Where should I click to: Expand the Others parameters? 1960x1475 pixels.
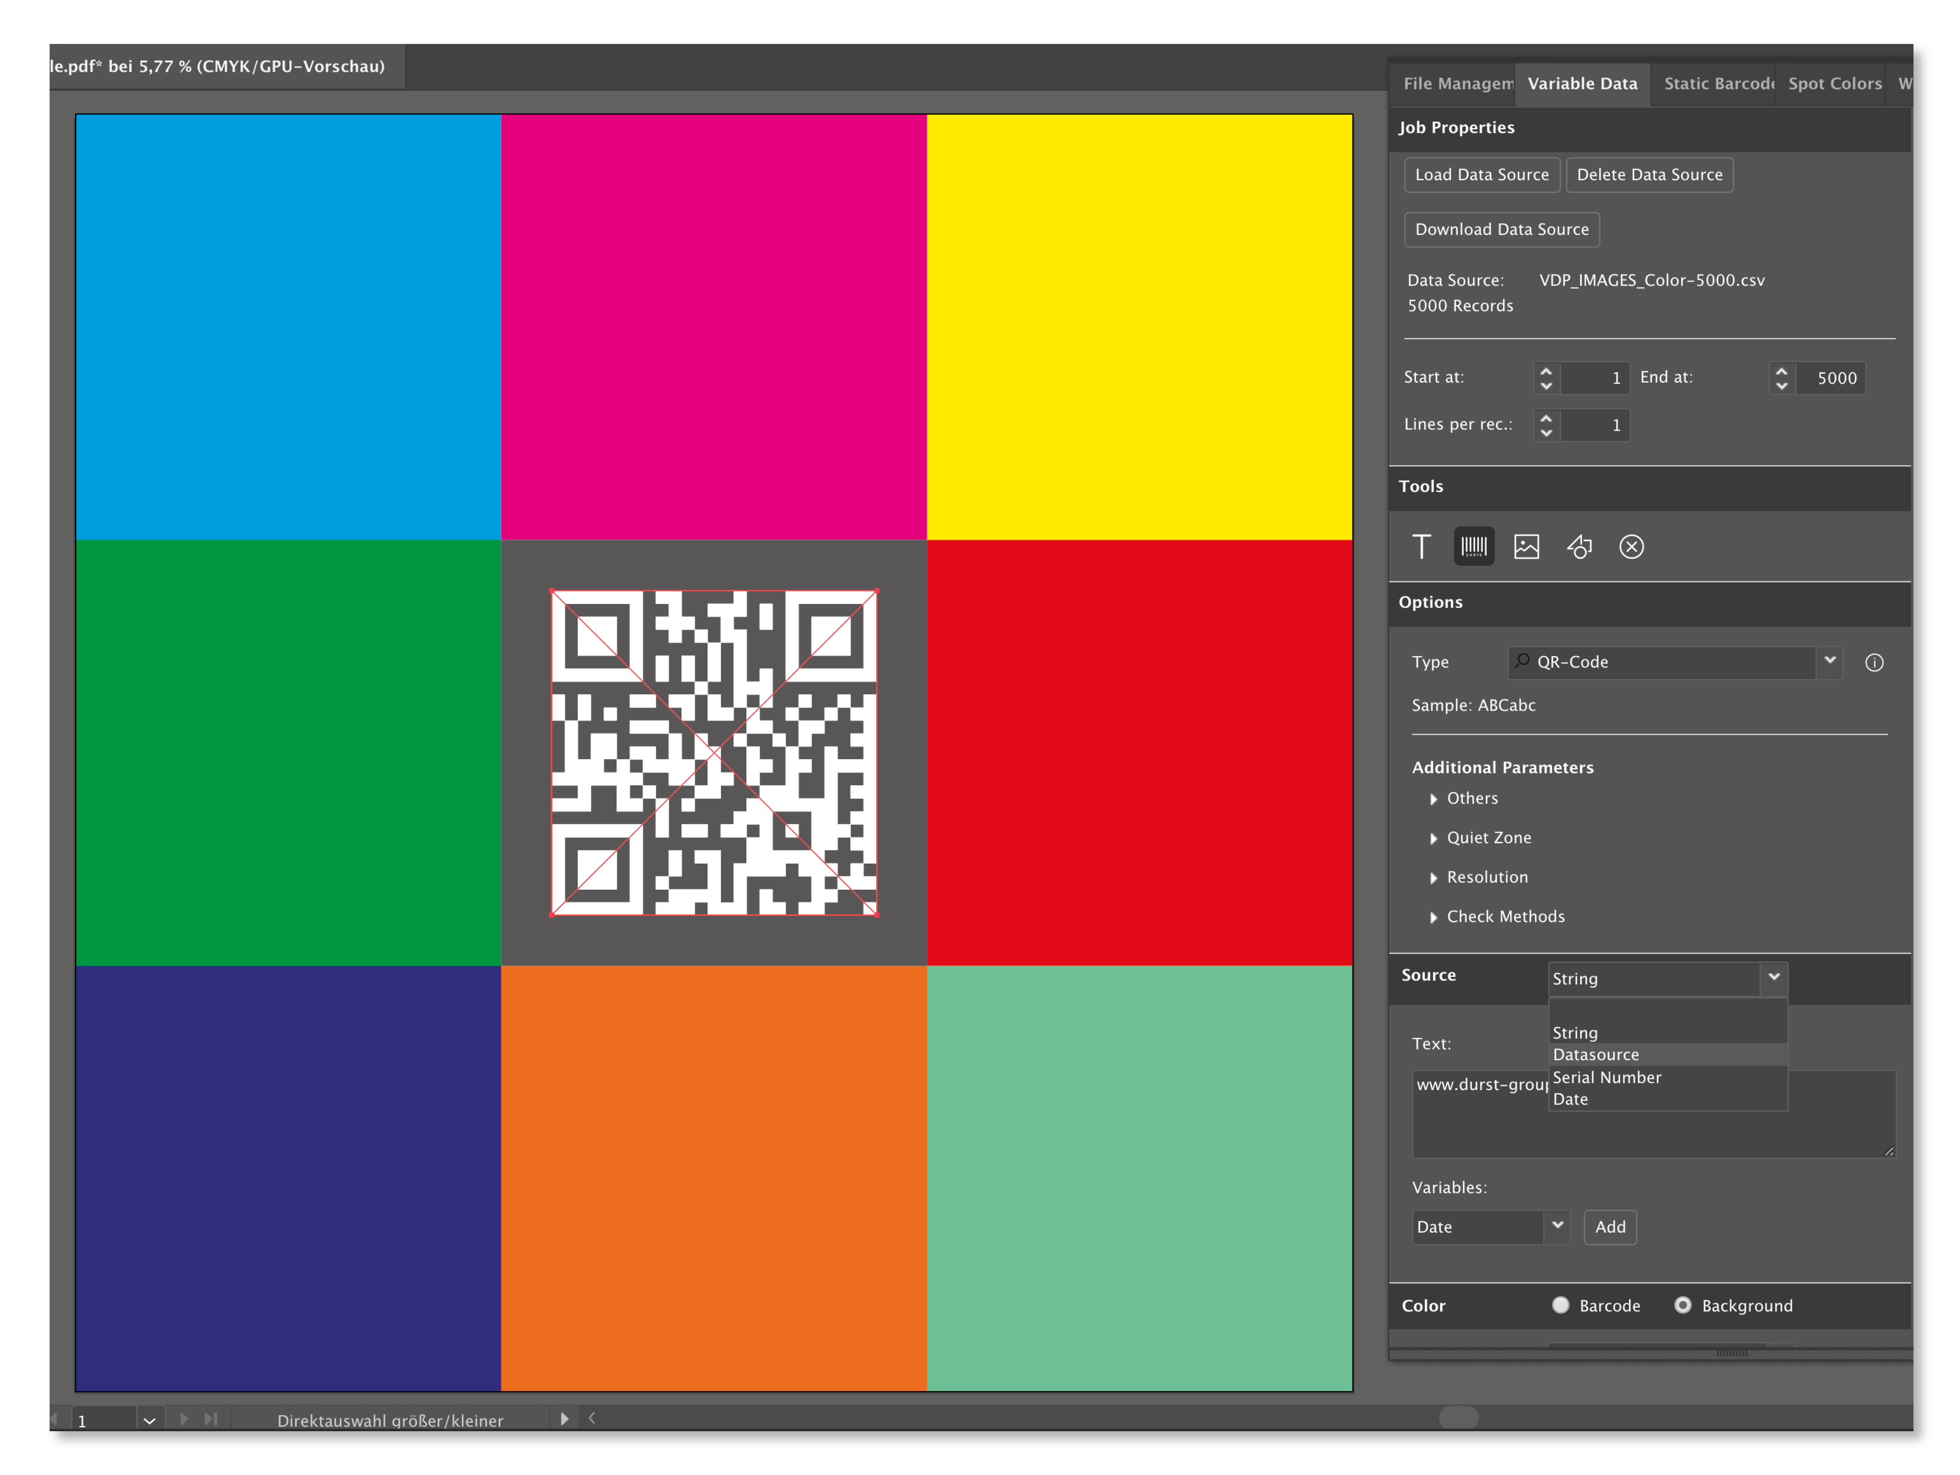(x=1434, y=799)
